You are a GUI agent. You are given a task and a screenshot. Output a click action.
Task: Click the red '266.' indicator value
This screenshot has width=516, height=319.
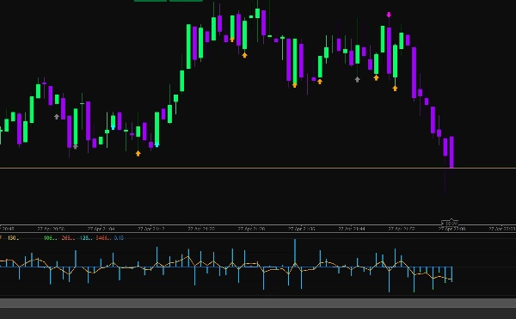(x=68, y=238)
